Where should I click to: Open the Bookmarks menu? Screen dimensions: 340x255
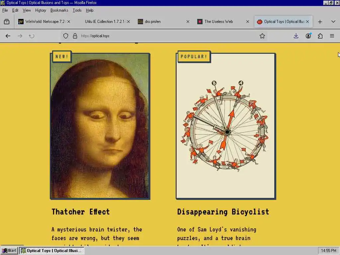[x=59, y=10]
